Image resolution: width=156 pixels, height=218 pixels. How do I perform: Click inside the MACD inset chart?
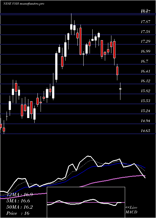tap(86, 202)
